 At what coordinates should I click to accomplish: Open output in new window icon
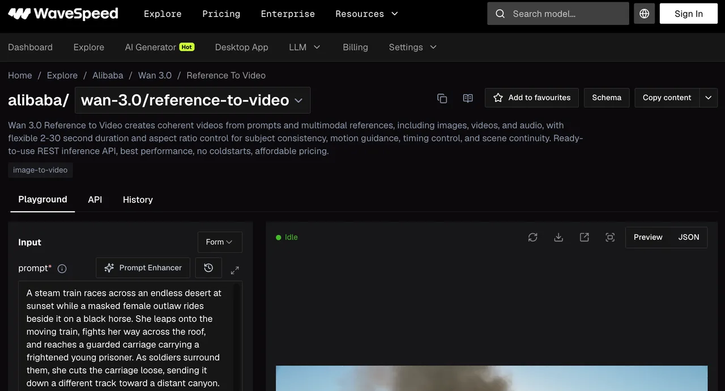tap(584, 237)
